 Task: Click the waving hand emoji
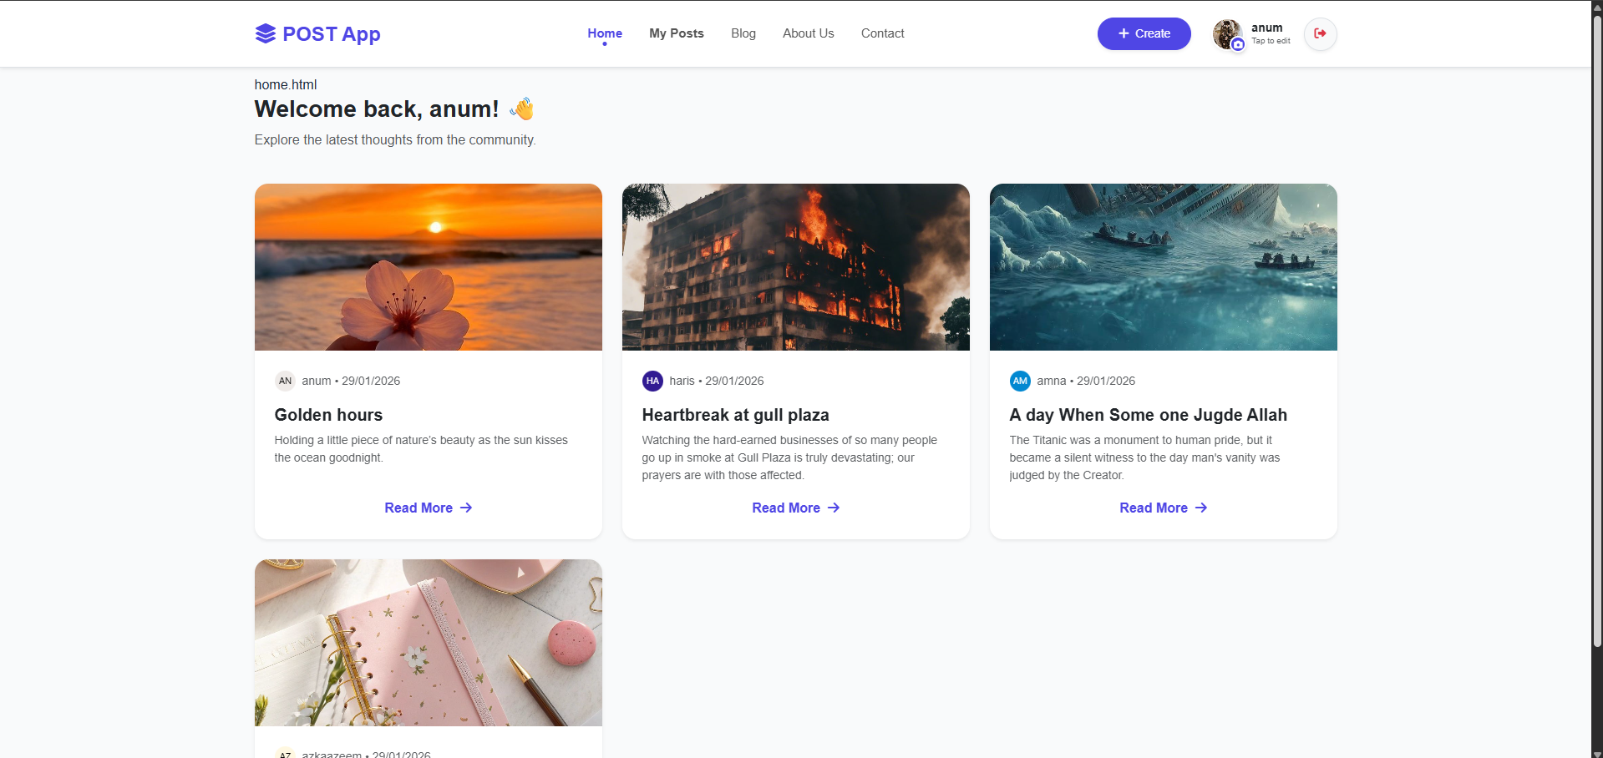tap(522, 109)
